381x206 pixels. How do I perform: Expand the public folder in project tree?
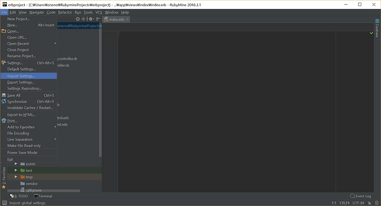[16, 164]
